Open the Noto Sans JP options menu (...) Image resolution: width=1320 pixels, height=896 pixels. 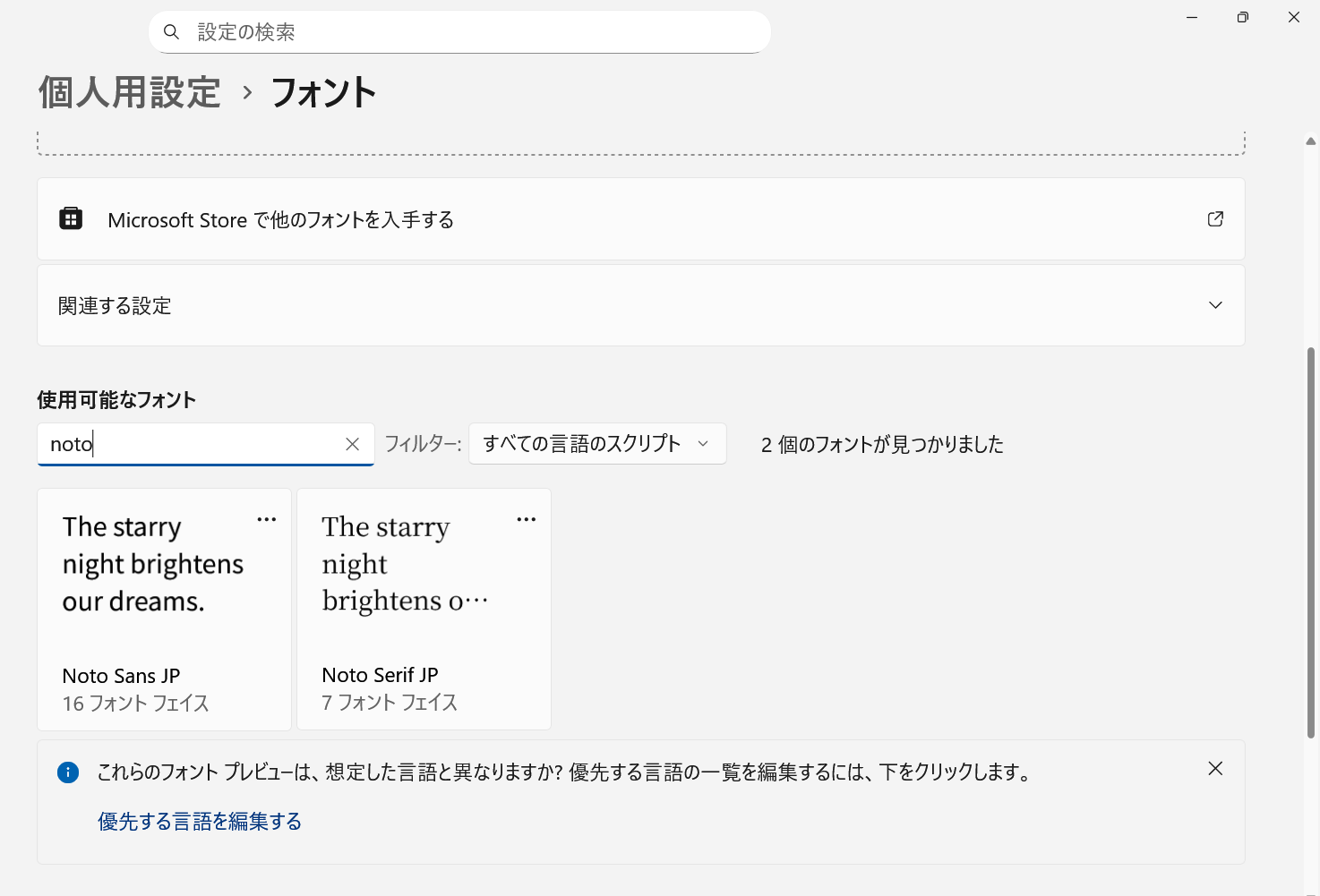point(266,519)
